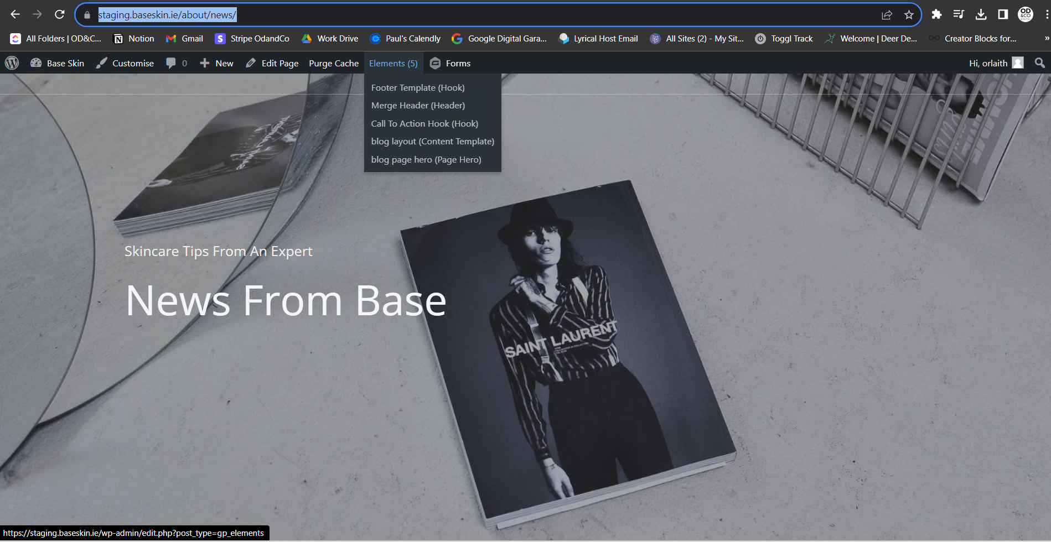Go back to the previous page
This screenshot has height=542, width=1051.
(x=15, y=14)
